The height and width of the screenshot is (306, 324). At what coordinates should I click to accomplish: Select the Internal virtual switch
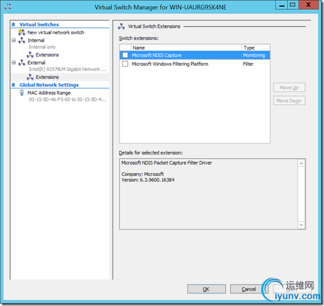[36, 40]
